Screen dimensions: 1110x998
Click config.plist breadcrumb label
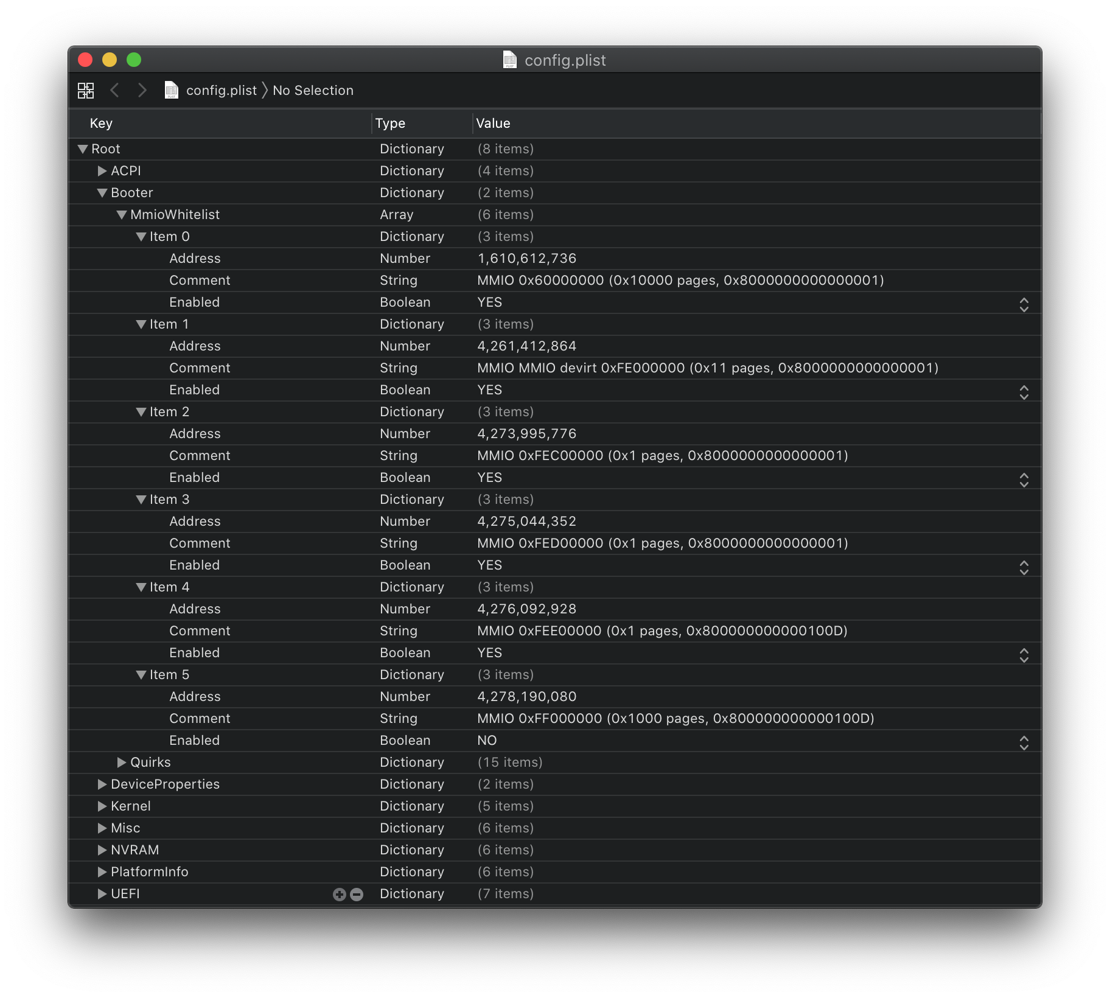click(221, 91)
